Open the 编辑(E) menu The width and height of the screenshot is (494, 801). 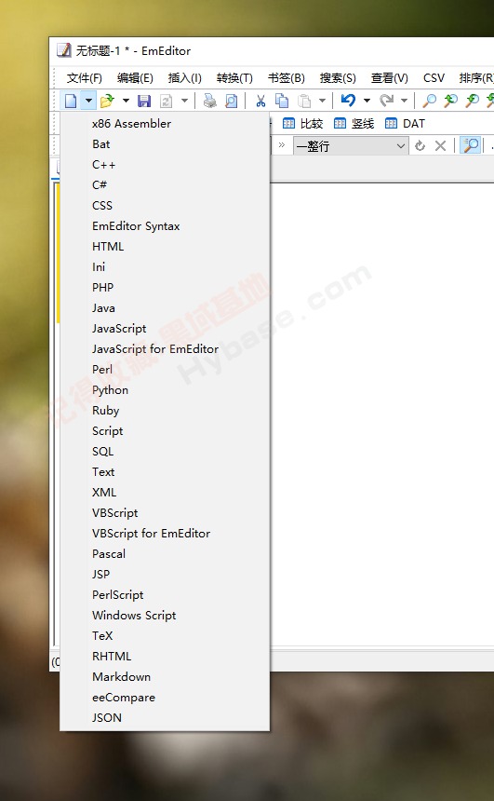click(135, 78)
